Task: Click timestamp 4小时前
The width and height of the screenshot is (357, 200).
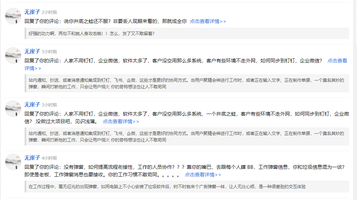Action: pos(50,158)
